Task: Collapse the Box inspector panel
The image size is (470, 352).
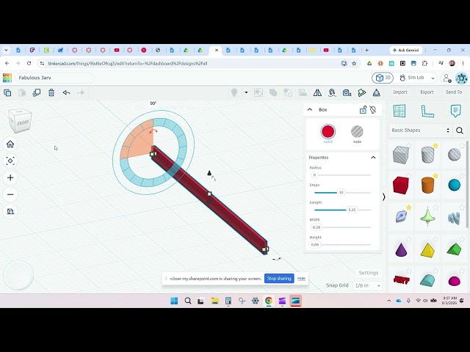Action: tap(310, 109)
